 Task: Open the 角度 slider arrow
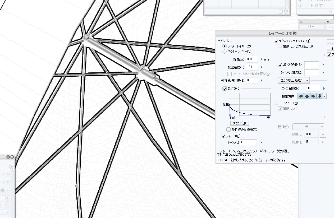(323, 142)
